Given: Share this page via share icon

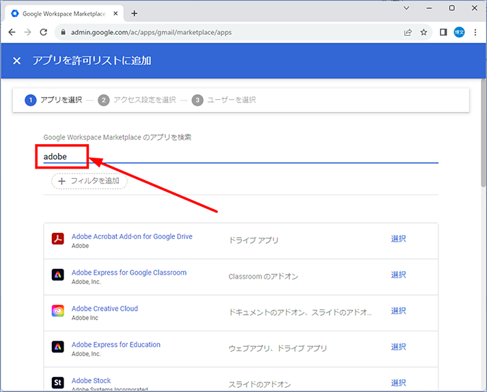Looking at the screenshot, I should 408,32.
